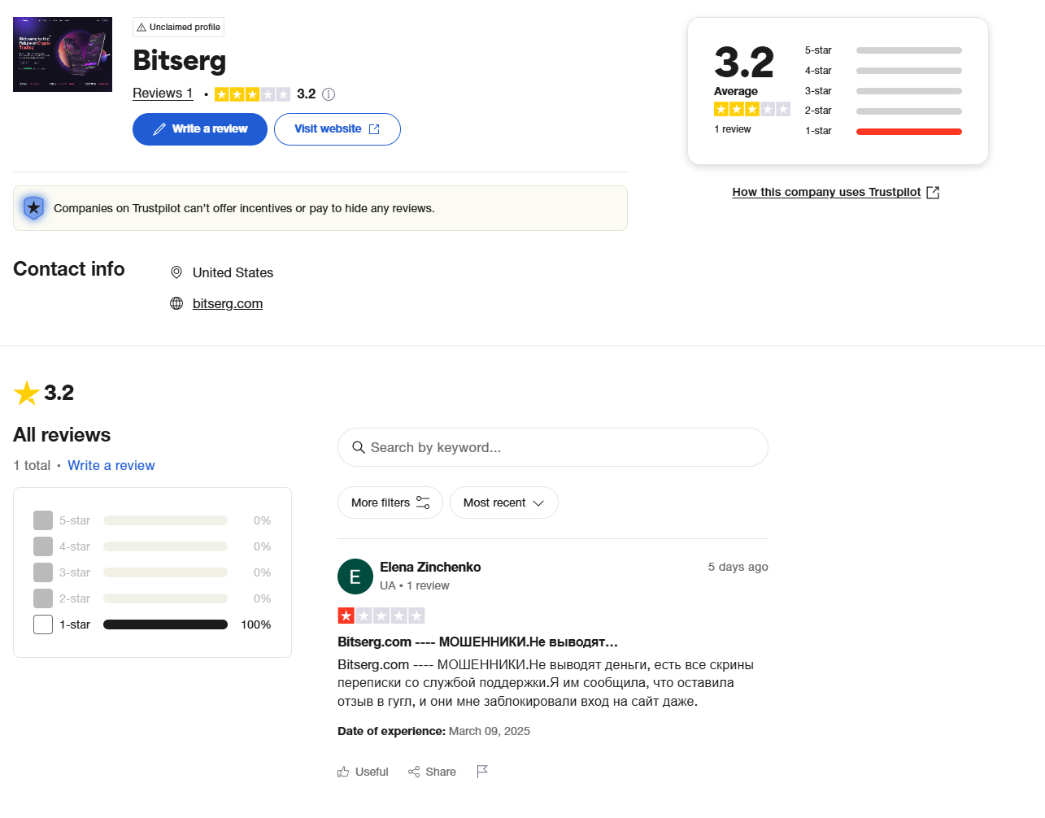Click the large yellow star beside 3.2
Image resolution: width=1045 pixels, height=818 pixels.
click(x=27, y=394)
